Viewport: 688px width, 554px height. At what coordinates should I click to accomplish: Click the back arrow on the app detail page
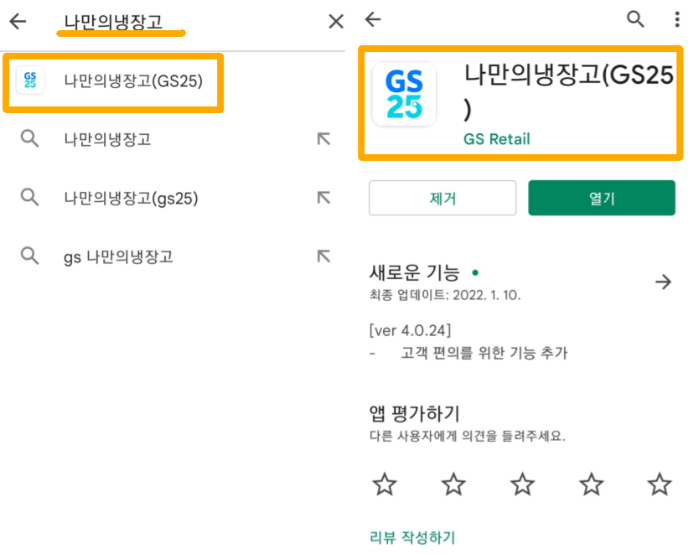click(371, 18)
